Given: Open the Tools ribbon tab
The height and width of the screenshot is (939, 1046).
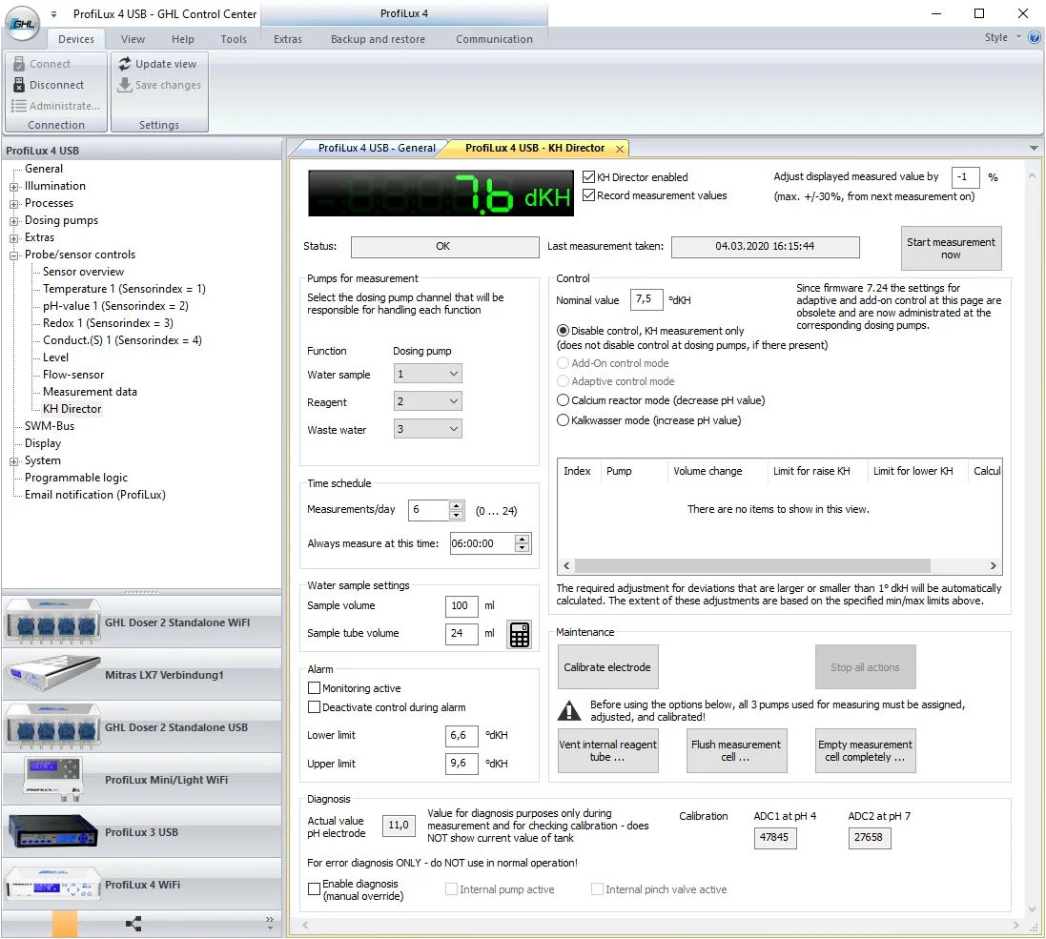Looking at the screenshot, I should (234, 39).
